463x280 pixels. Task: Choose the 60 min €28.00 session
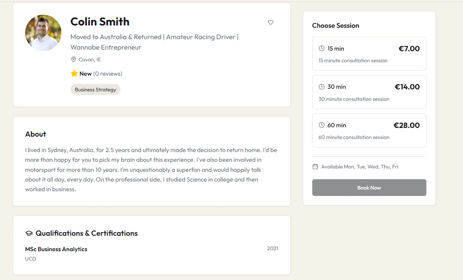click(369, 130)
